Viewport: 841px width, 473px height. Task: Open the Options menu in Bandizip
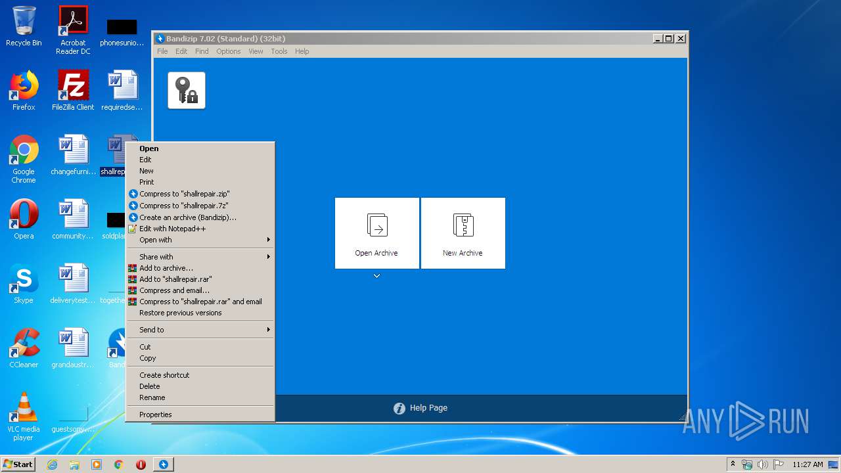tap(229, 51)
